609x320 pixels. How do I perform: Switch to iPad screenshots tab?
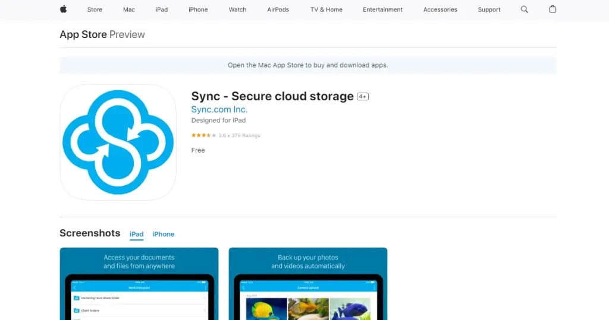(x=136, y=235)
